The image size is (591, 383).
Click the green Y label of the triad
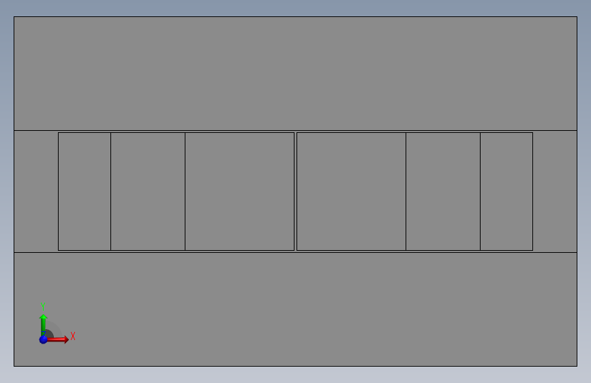[43, 306]
